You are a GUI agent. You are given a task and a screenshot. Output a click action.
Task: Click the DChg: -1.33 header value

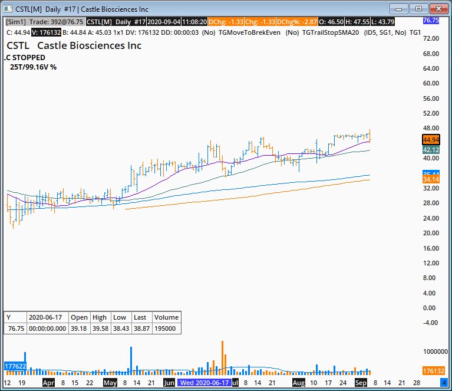click(226, 22)
